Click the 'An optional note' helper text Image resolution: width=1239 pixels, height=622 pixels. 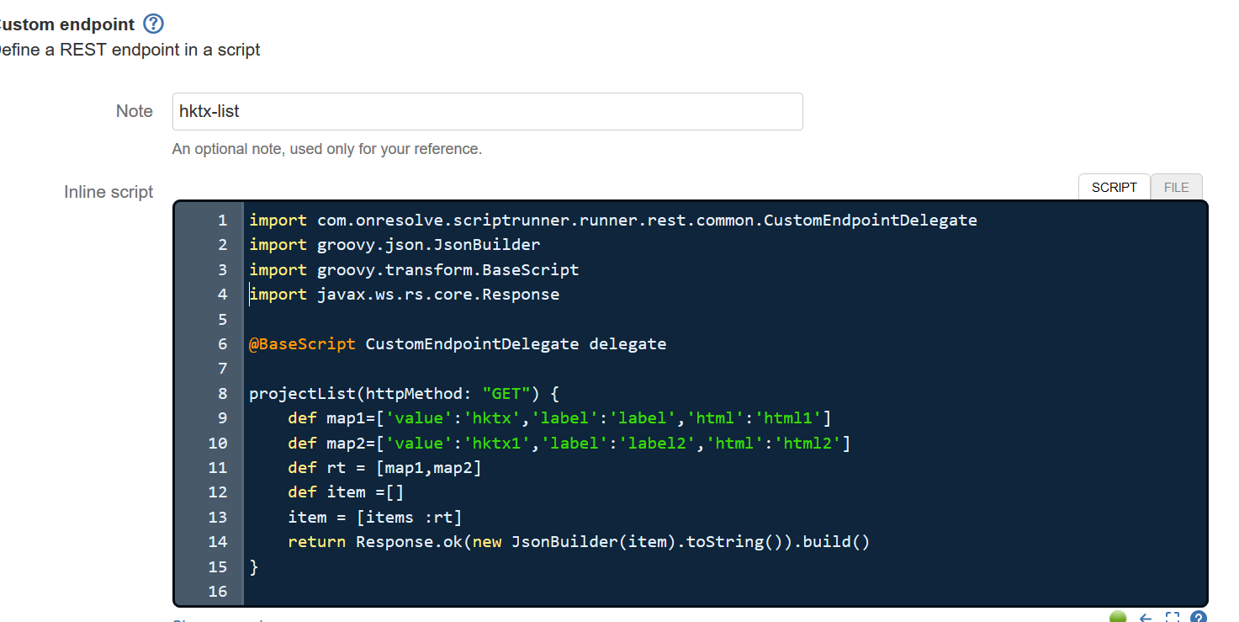point(327,149)
